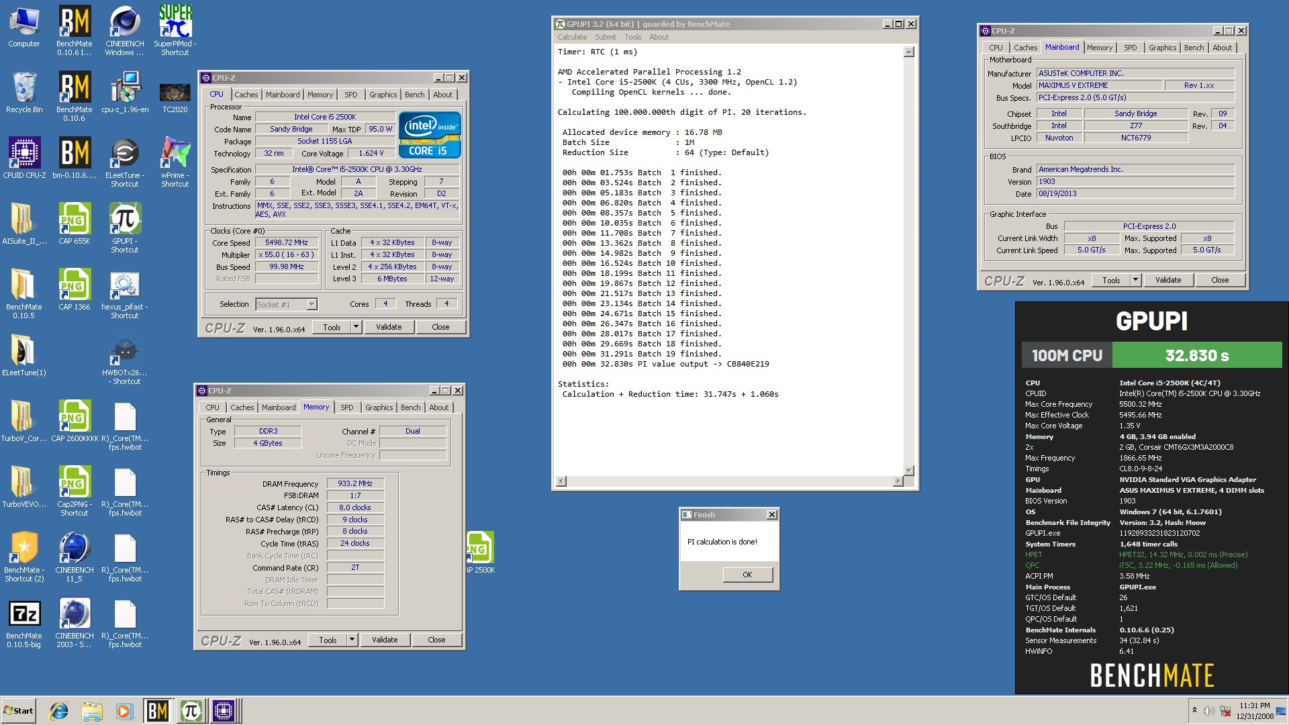This screenshot has width=1289, height=725.
Task: Open Internet Explorer from the taskbar
Action: point(59,711)
